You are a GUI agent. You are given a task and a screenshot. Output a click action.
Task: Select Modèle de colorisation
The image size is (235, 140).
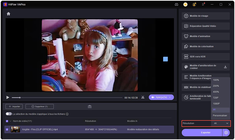pos(206,46)
